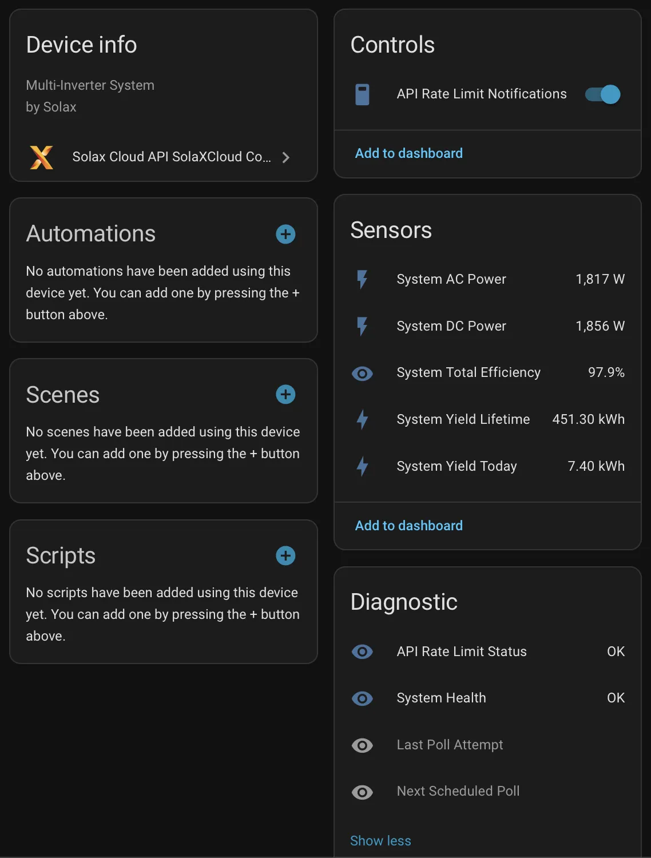Open System Yield Lifetime sensor details
Image resolution: width=651 pixels, height=858 pixels.
pyautogui.click(x=487, y=420)
